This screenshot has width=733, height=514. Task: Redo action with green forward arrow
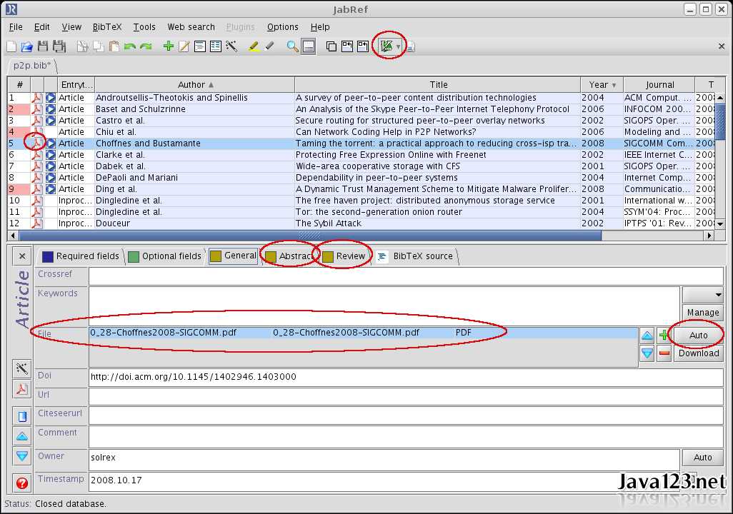click(x=146, y=46)
